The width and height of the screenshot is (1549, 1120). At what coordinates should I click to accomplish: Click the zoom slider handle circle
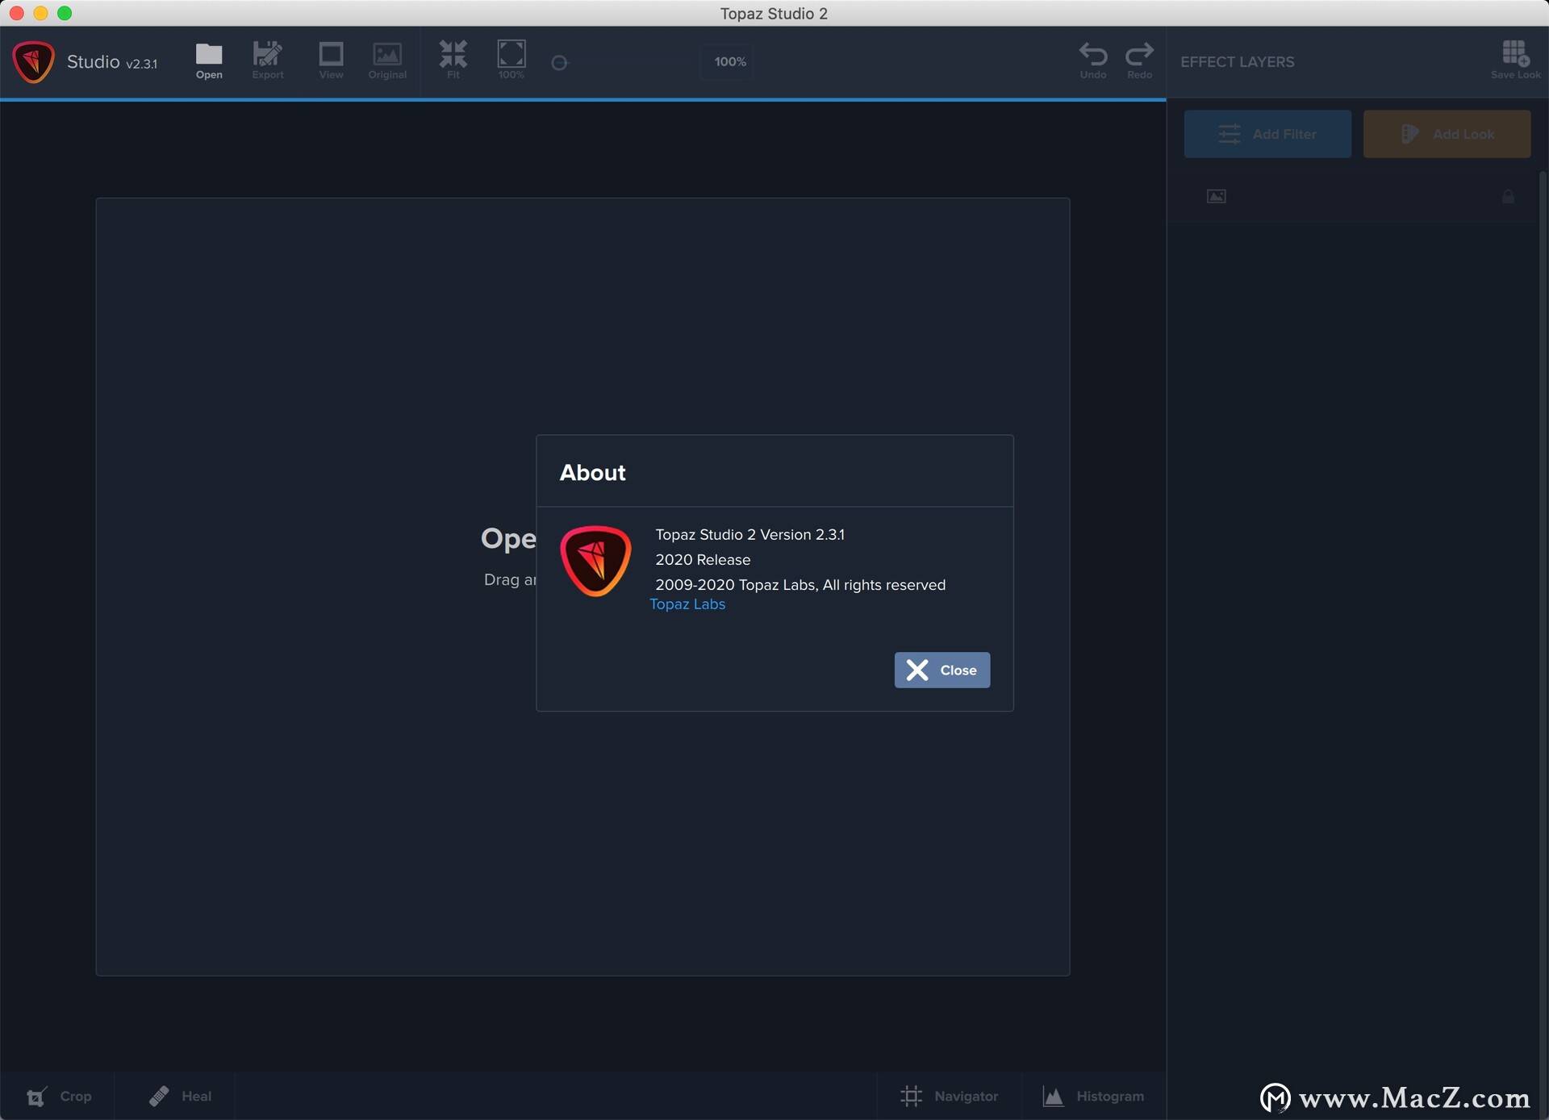coord(559,62)
